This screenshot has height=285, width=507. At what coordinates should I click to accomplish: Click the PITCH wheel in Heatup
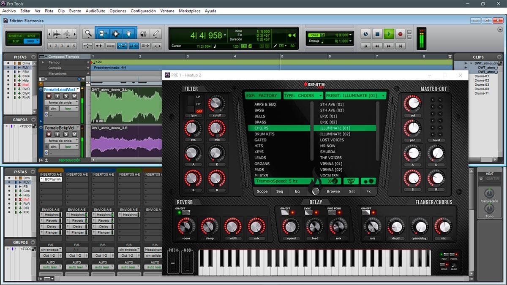173,263
